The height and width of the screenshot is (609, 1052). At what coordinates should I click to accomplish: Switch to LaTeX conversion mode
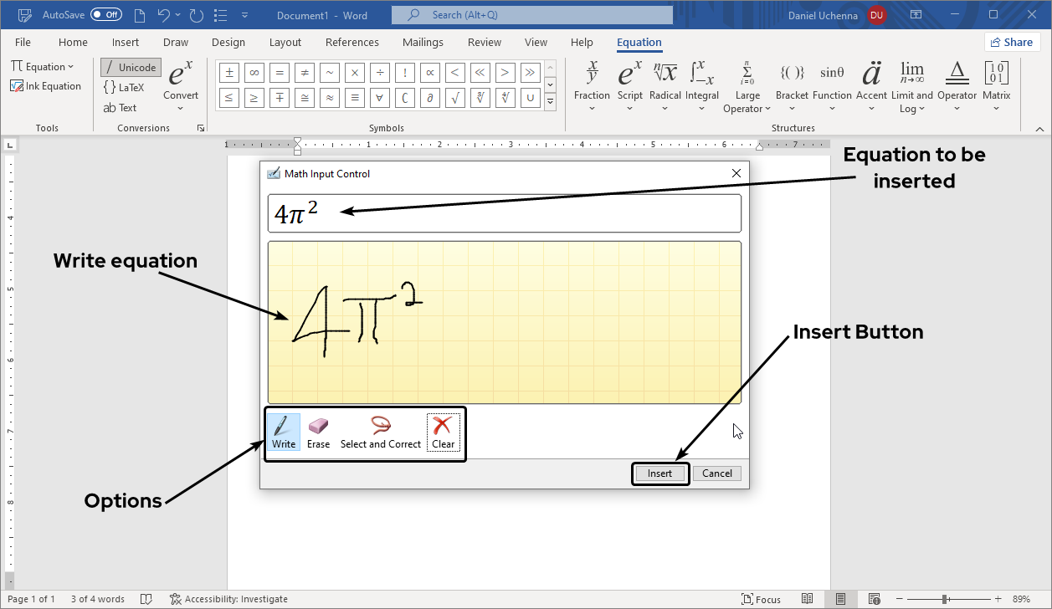tap(125, 86)
